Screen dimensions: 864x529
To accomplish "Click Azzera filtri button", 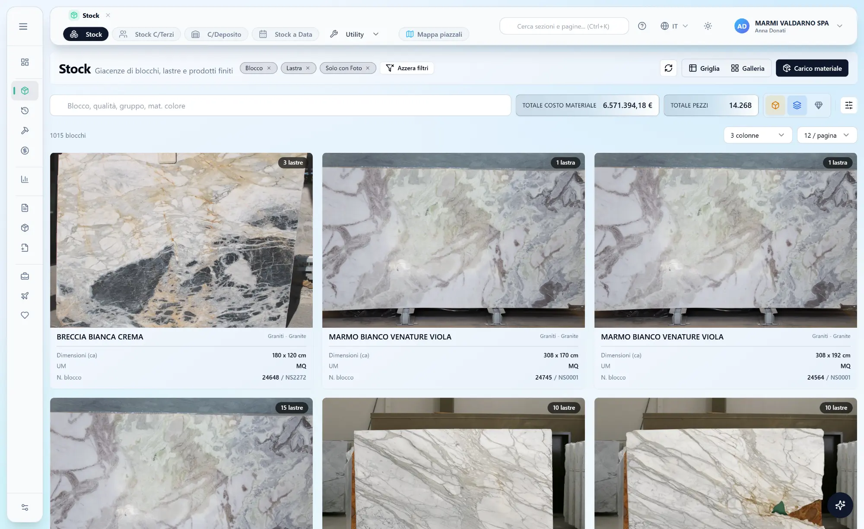I will [407, 68].
